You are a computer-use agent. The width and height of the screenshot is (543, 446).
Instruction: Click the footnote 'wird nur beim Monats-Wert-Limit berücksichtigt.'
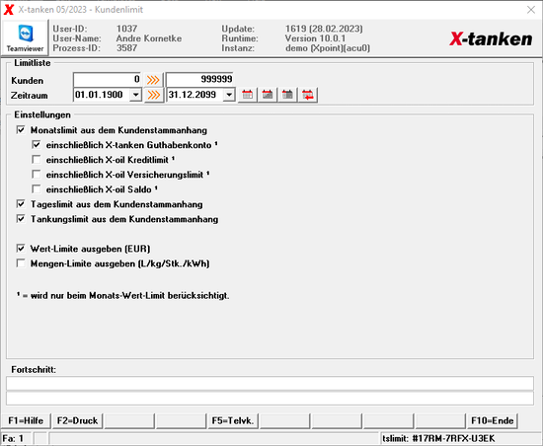tap(130, 295)
